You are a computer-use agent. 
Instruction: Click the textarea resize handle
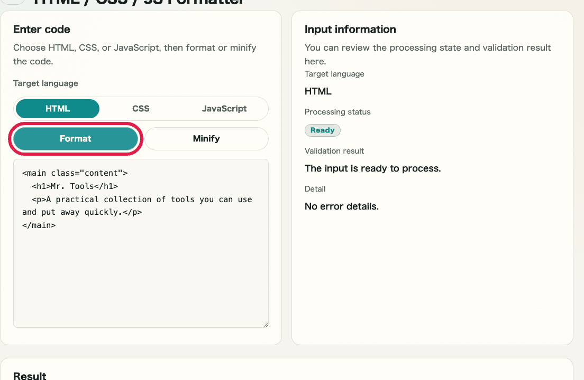266,324
